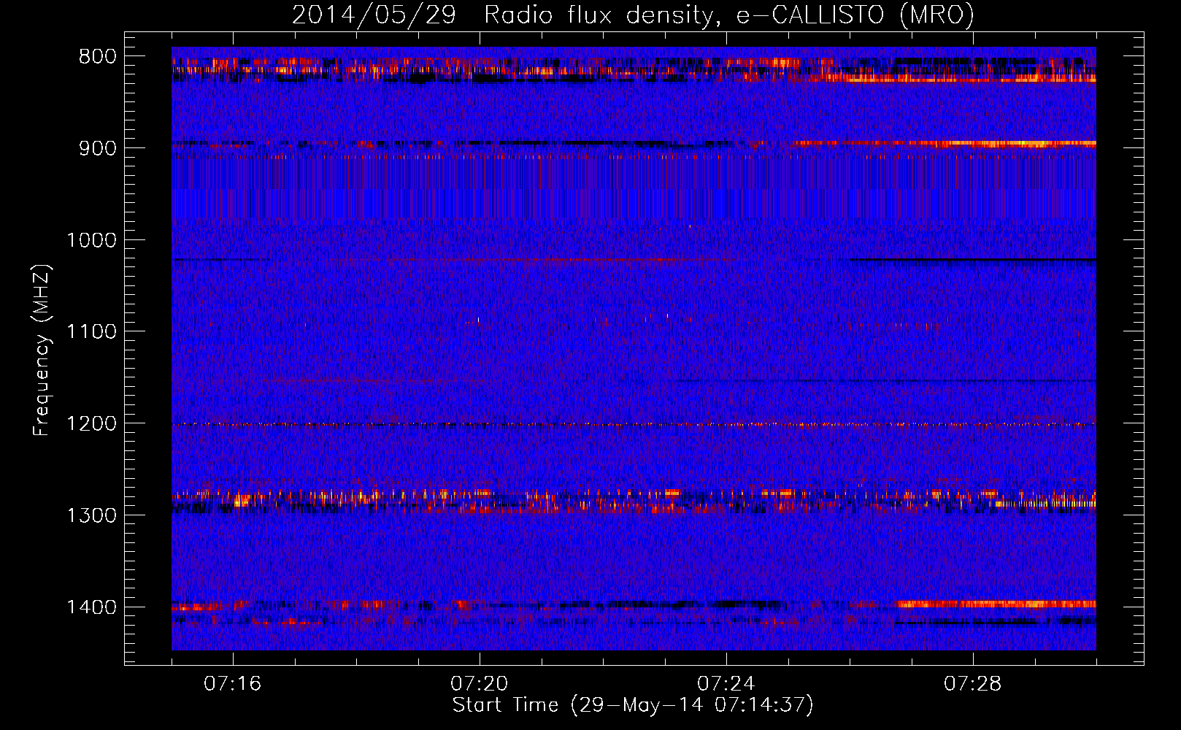Image resolution: width=1181 pixels, height=730 pixels.
Task: Click the 07:24 time tick label
Action: pyautogui.click(x=726, y=684)
